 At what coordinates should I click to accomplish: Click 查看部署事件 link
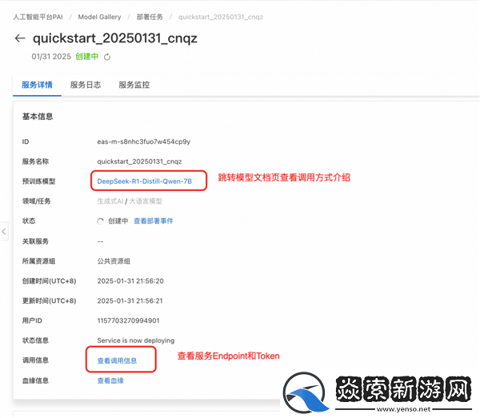click(x=154, y=221)
